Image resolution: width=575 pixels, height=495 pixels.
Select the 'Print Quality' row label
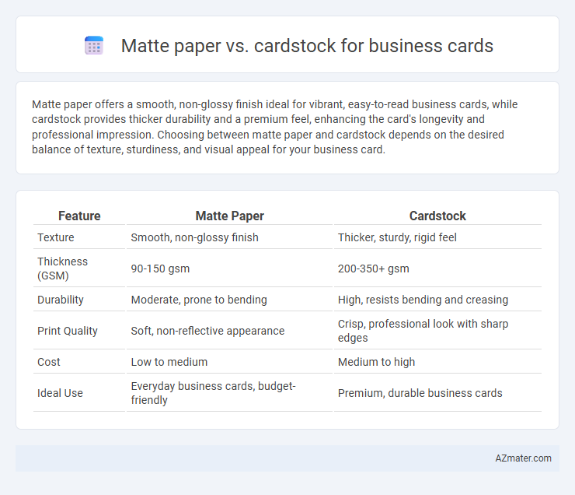tap(68, 331)
